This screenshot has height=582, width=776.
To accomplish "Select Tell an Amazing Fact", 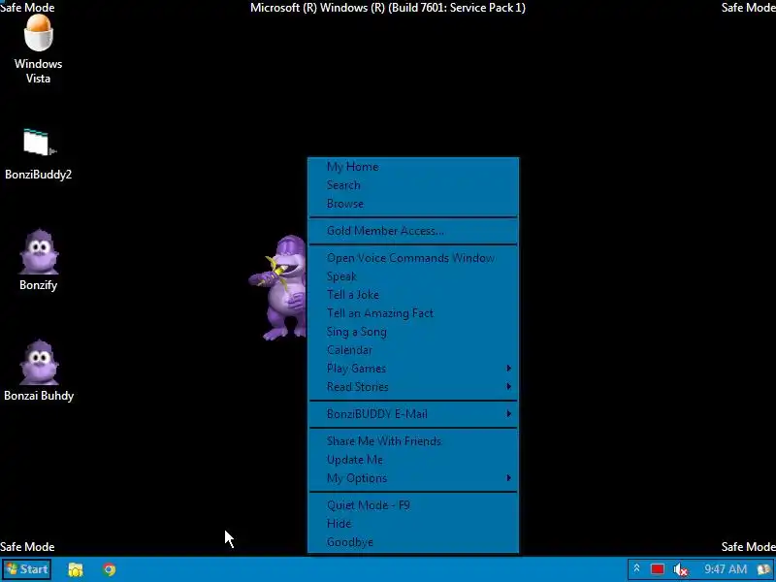I will click(413, 313).
